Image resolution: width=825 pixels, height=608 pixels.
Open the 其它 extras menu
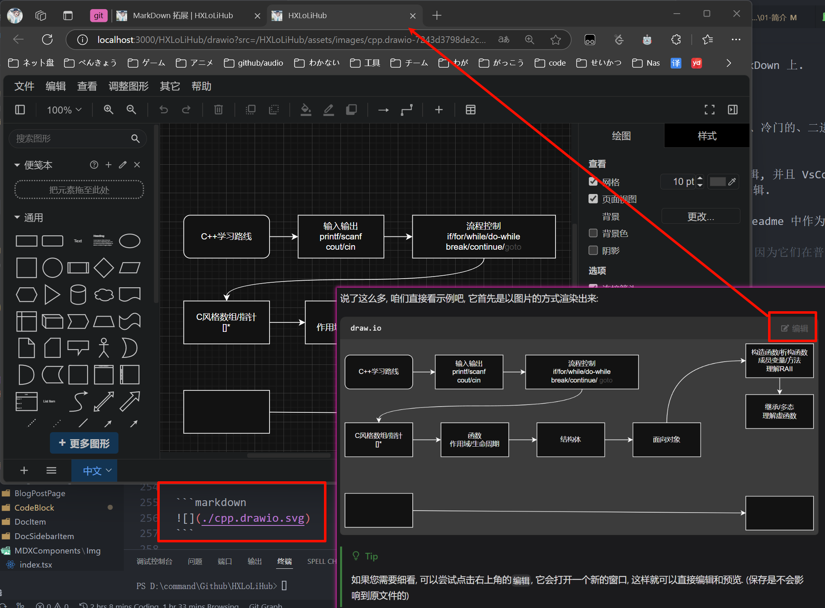170,86
